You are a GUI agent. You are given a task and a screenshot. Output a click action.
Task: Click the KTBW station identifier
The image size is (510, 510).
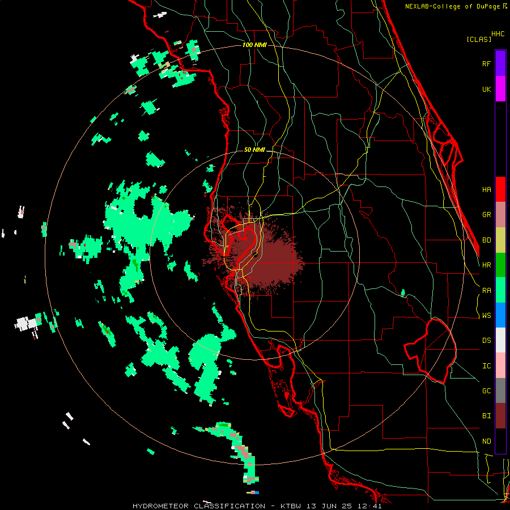tap(291, 506)
